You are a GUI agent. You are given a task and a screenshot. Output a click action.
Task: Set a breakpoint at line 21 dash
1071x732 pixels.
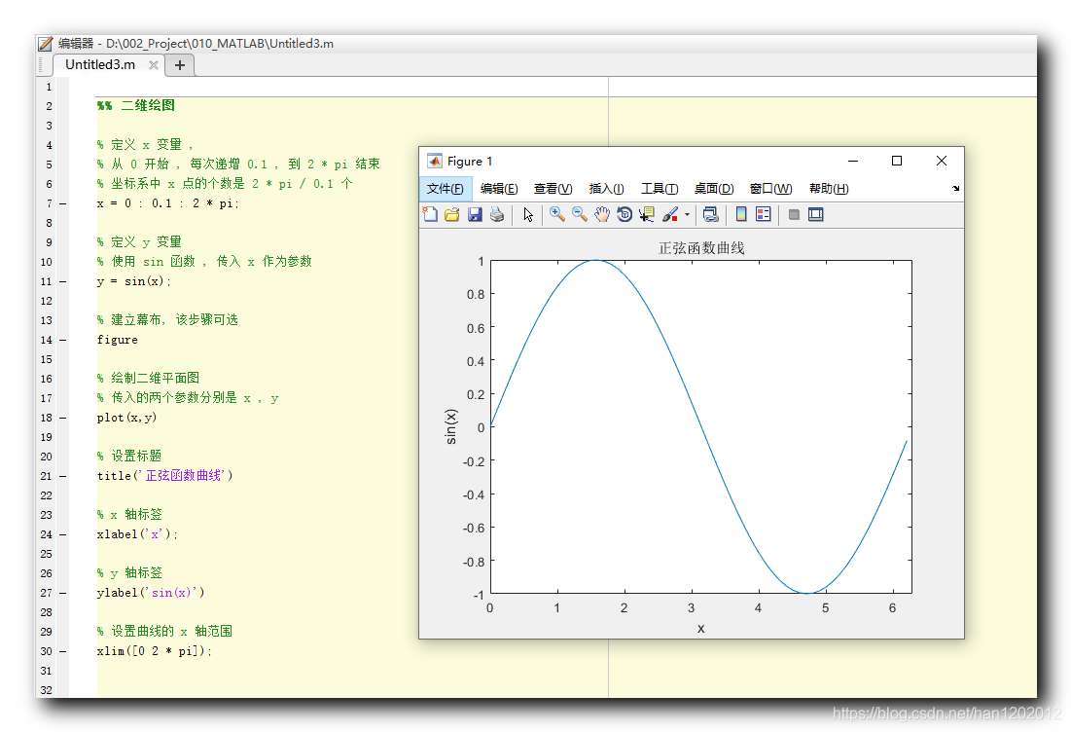pos(63,476)
